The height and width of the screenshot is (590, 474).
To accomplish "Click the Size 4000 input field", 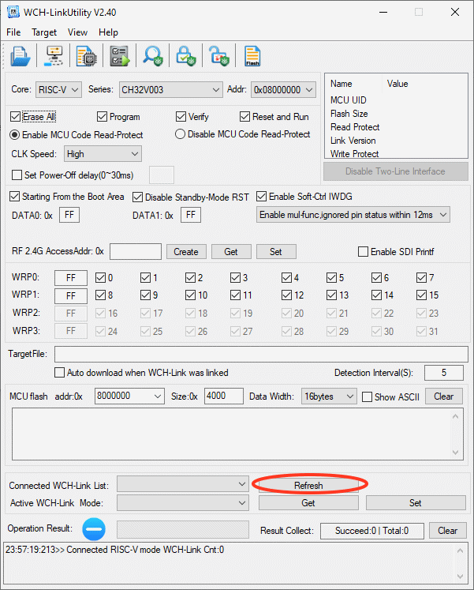I will 224,396.
